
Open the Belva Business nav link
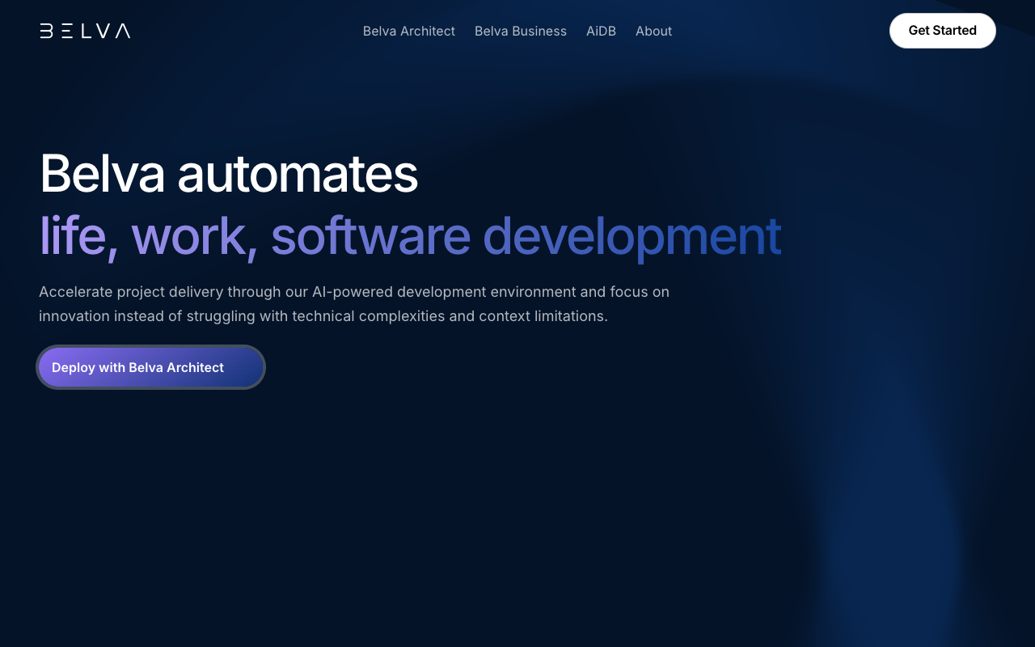coord(521,31)
